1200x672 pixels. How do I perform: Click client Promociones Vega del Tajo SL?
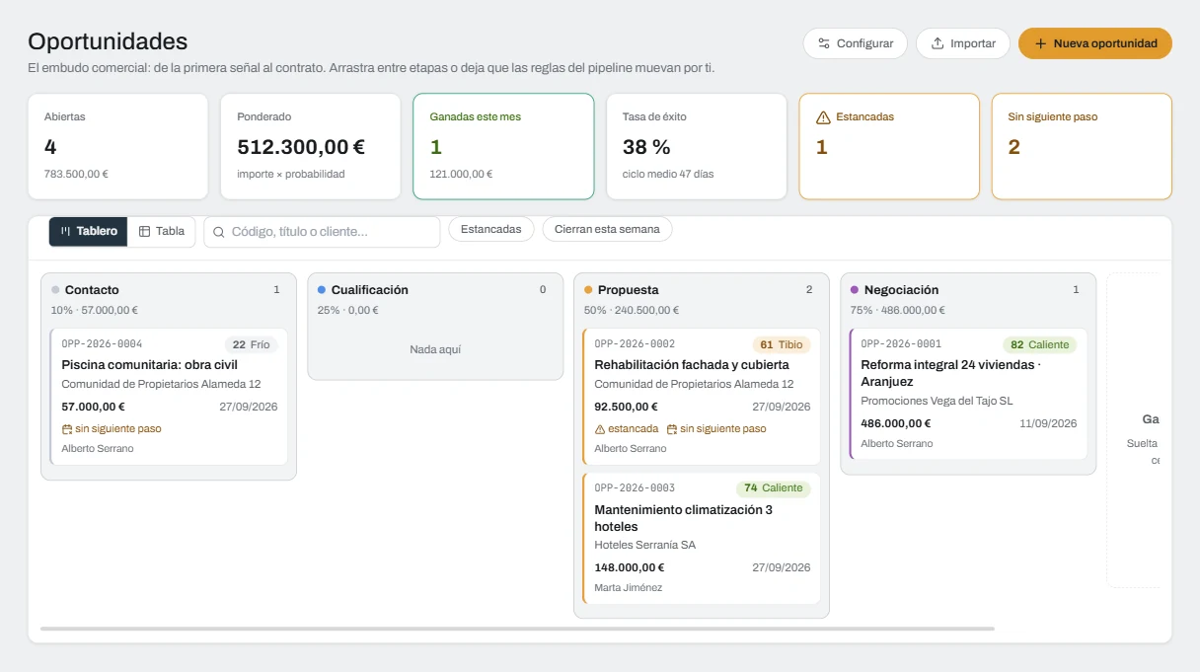tap(937, 401)
